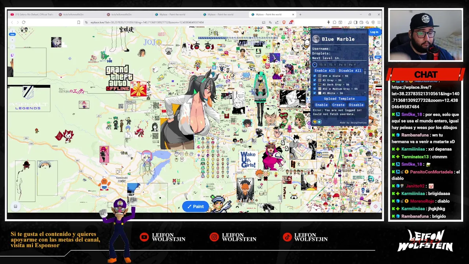Click the bottom-left map info icon
The image size is (469, 264).
(15, 206)
